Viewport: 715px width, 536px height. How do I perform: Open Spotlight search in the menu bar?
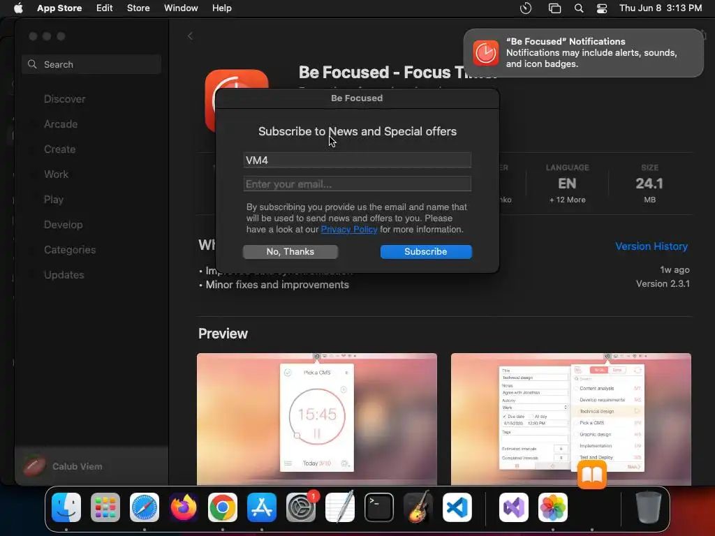click(579, 8)
